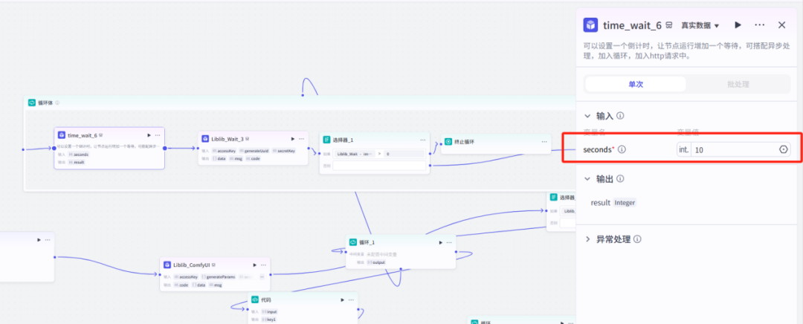This screenshot has width=803, height=324.
Task: Open more options in time_wait_6 side panel
Action: (x=760, y=25)
